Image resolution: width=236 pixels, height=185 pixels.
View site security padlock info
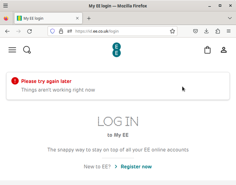tap(61, 31)
